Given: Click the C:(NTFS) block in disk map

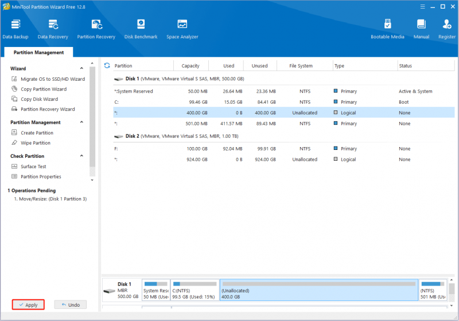Looking at the screenshot, I should [195, 290].
